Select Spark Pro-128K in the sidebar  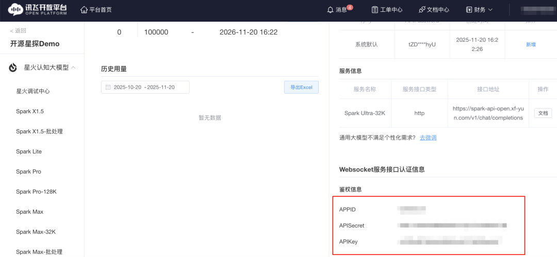pos(36,192)
